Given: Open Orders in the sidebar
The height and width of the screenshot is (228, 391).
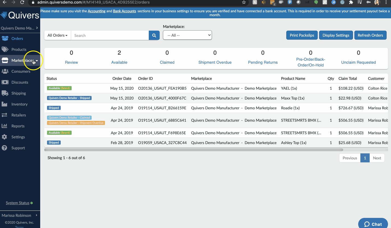Looking at the screenshot, I should pyautogui.click(x=17, y=39).
